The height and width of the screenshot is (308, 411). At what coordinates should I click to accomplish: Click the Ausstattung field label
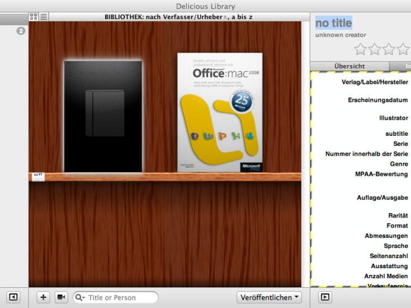390,266
